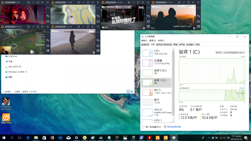Click the scroll-up arrow of the performance list

tap(173, 50)
